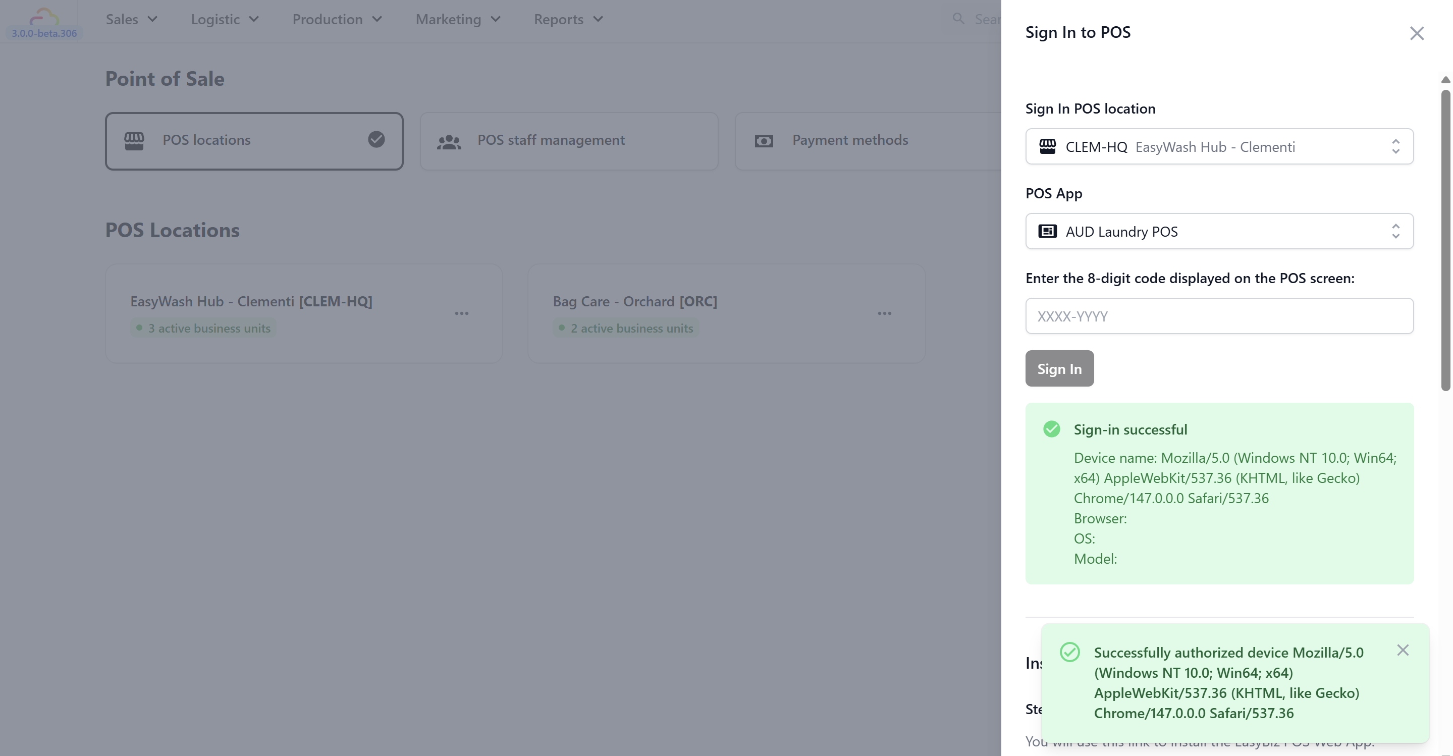Click the checkmark on the POS locations card
Viewport: 1453px width, 756px height.
click(x=376, y=139)
